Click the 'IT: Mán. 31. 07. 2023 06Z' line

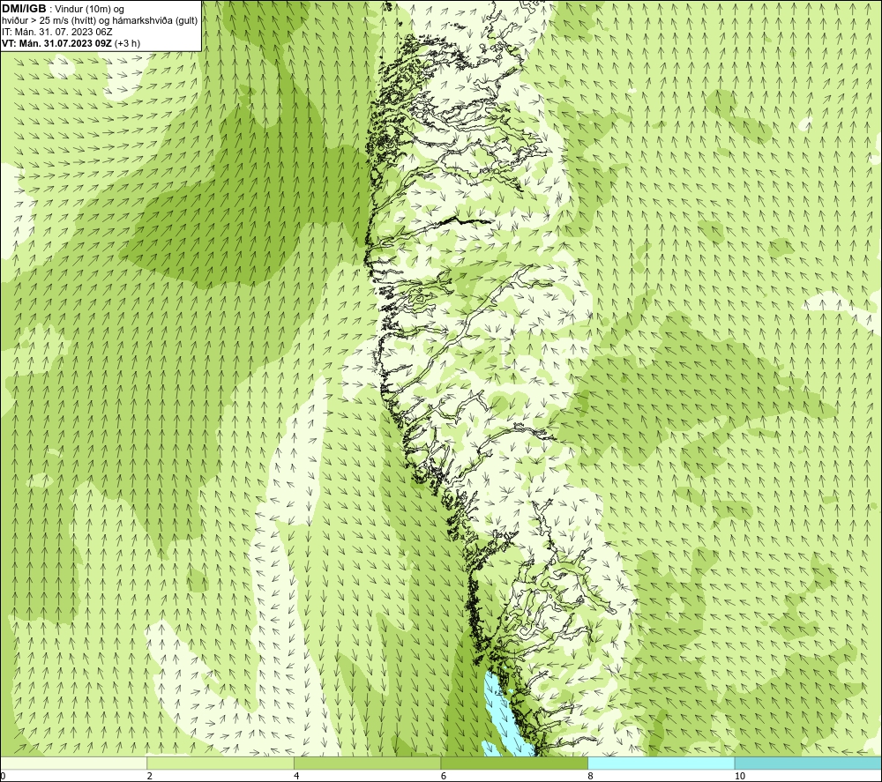pyautogui.click(x=56, y=32)
